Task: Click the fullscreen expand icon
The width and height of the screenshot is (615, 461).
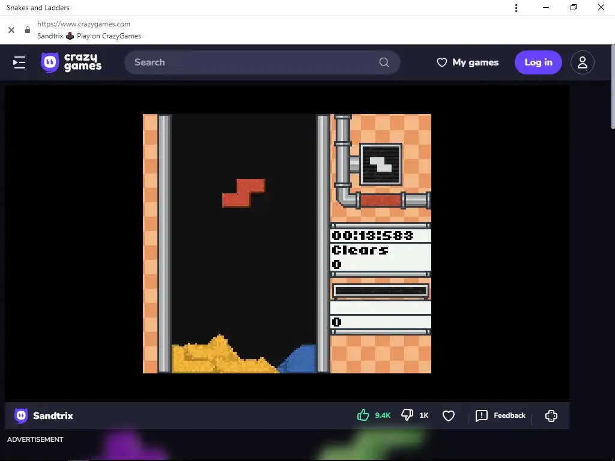Action: pyautogui.click(x=551, y=415)
